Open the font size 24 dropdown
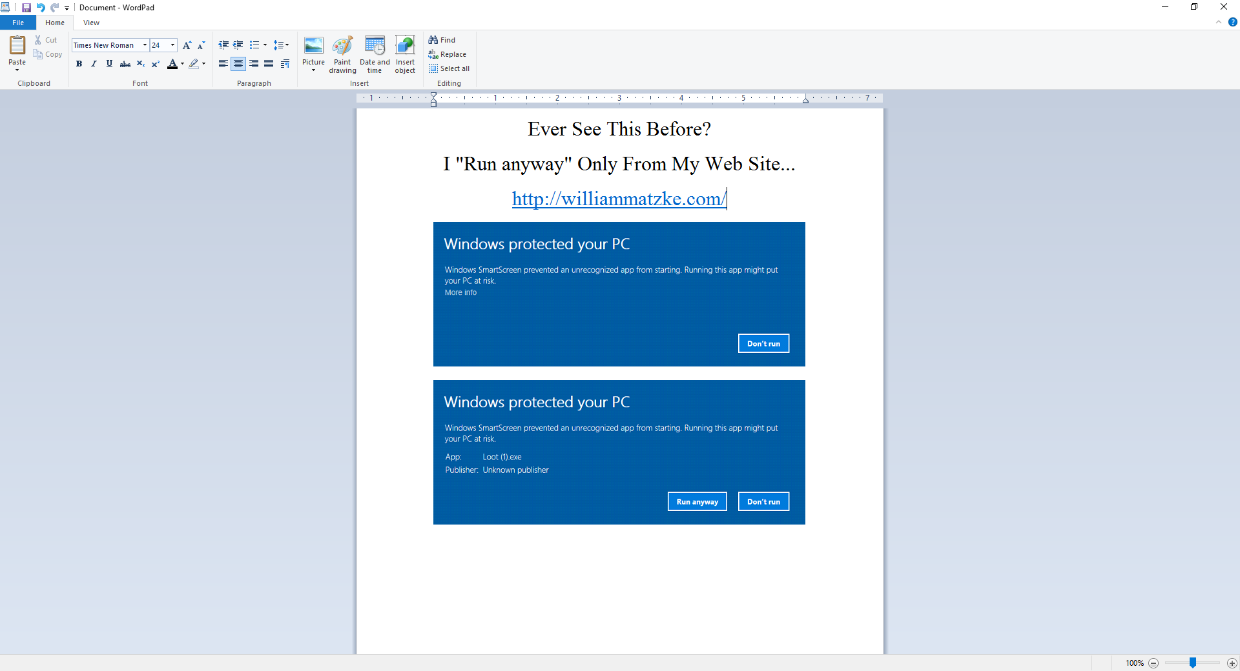The height and width of the screenshot is (671, 1240). [x=173, y=45]
